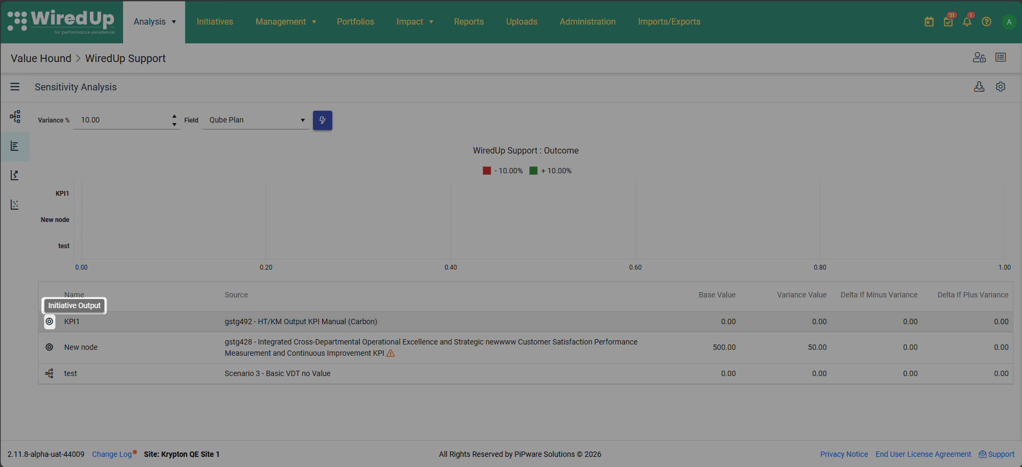Click warning triangle in New node source
Image resolution: width=1022 pixels, height=467 pixels.
click(x=391, y=353)
